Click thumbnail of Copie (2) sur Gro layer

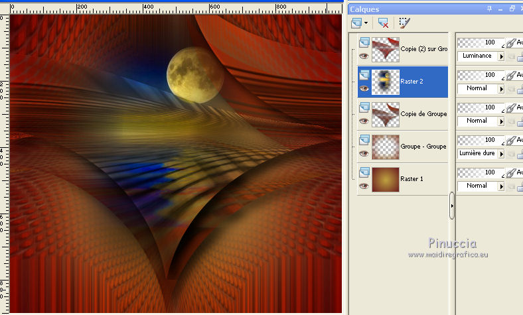coord(386,49)
